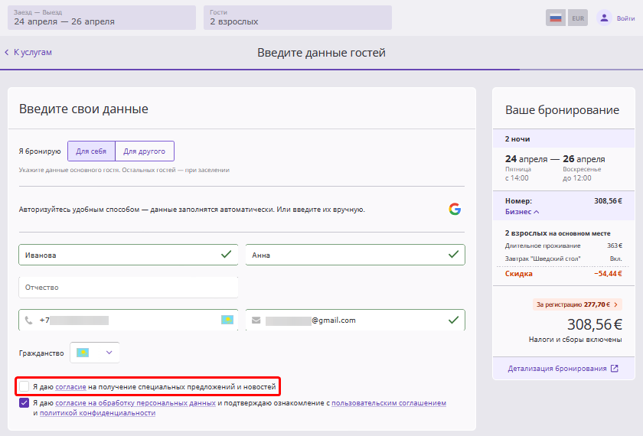Open the пользовательским соглашением link
Image resolution: width=643 pixels, height=436 pixels.
388,402
